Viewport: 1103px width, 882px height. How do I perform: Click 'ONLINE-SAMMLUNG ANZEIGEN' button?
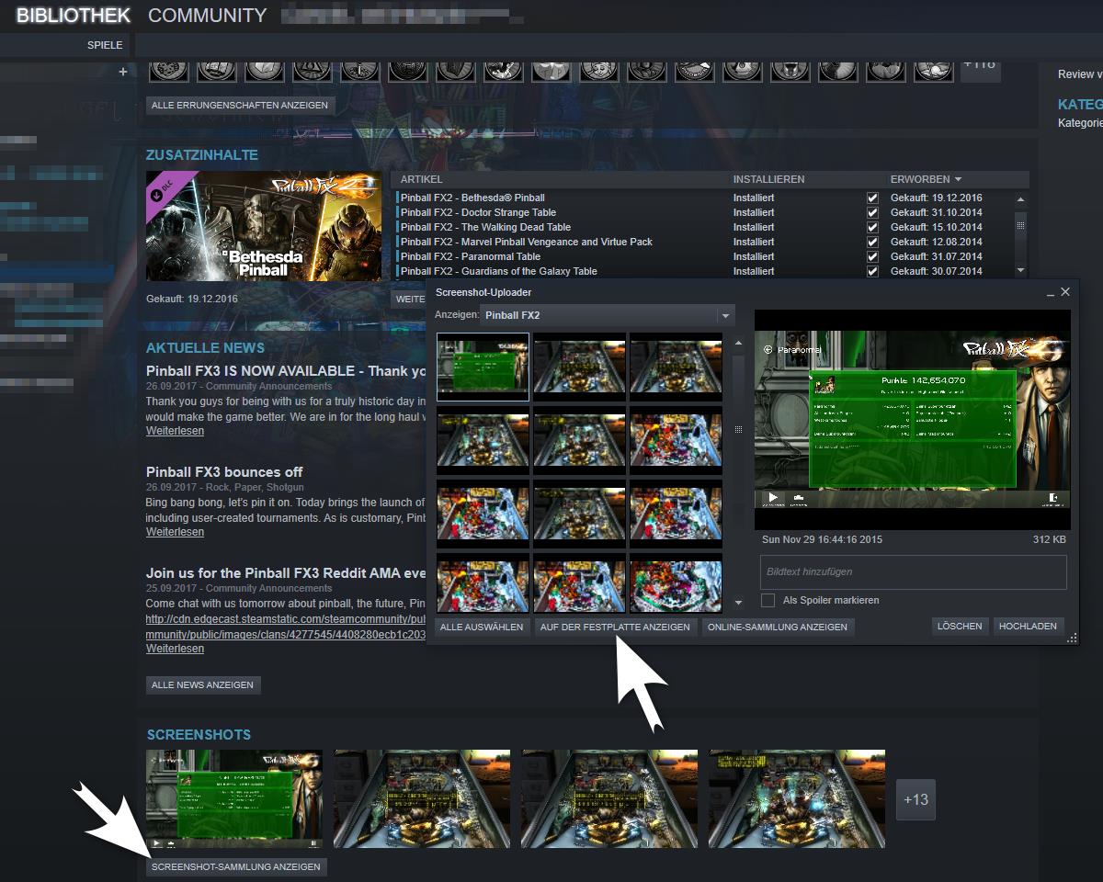pos(778,628)
